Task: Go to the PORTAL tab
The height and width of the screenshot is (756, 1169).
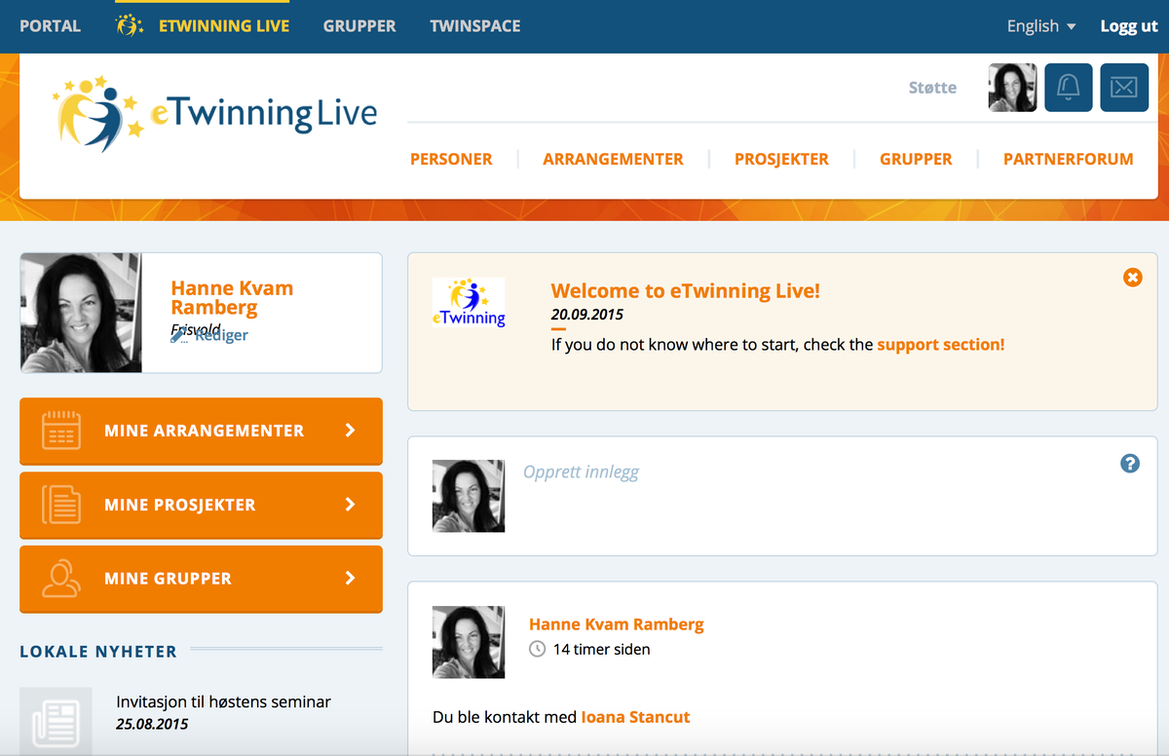Action: click(51, 26)
